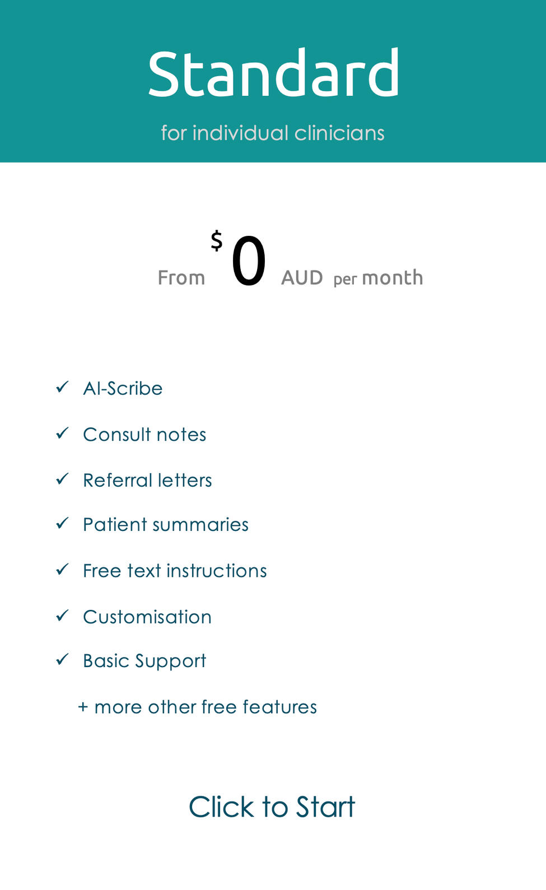Click the Referral letters feature label
Screen dimensions: 546x890
pos(147,481)
